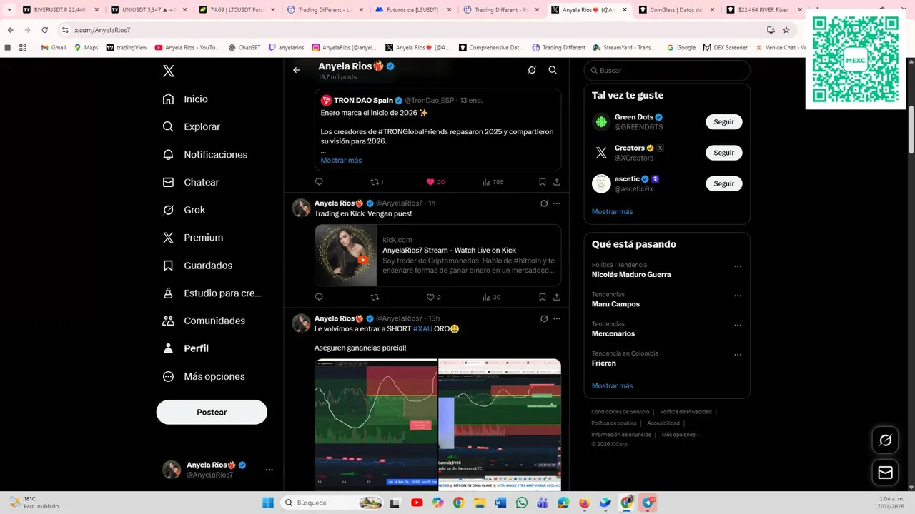915x514 pixels.
Task: Open the Nicolás Maduro Guerra trend
Action: click(631, 275)
